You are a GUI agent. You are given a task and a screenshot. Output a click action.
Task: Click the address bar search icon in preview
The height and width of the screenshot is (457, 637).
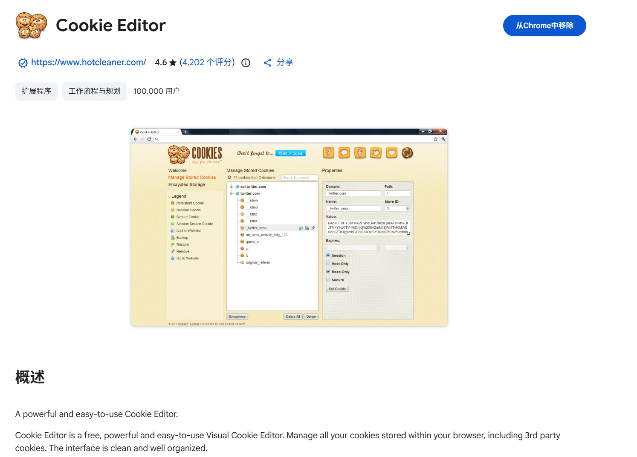tap(157, 139)
